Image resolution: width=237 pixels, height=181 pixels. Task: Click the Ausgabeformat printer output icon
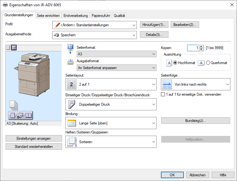tap(70, 61)
